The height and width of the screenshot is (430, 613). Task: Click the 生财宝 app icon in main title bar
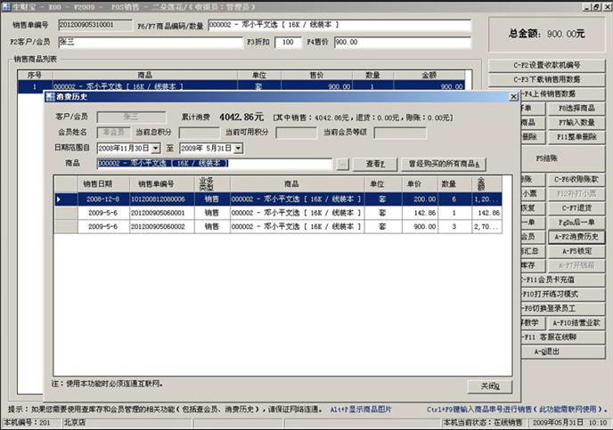pos(6,6)
